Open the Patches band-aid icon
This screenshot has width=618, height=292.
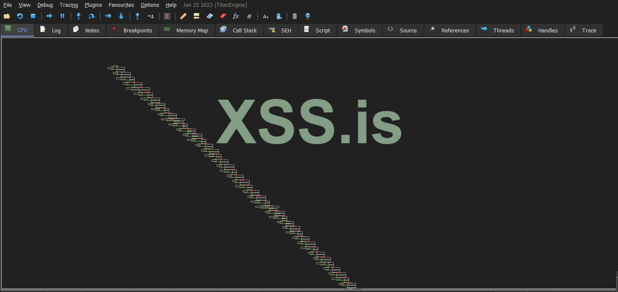coord(183,16)
